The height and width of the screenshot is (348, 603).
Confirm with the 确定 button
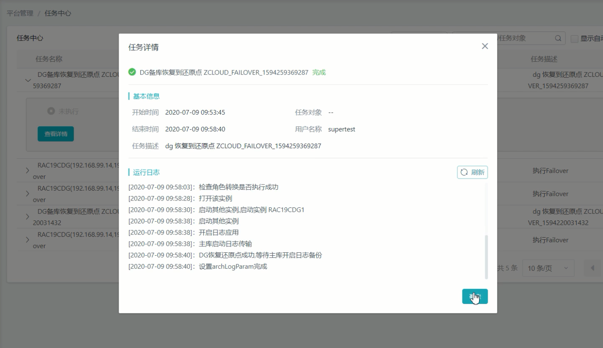click(x=475, y=296)
